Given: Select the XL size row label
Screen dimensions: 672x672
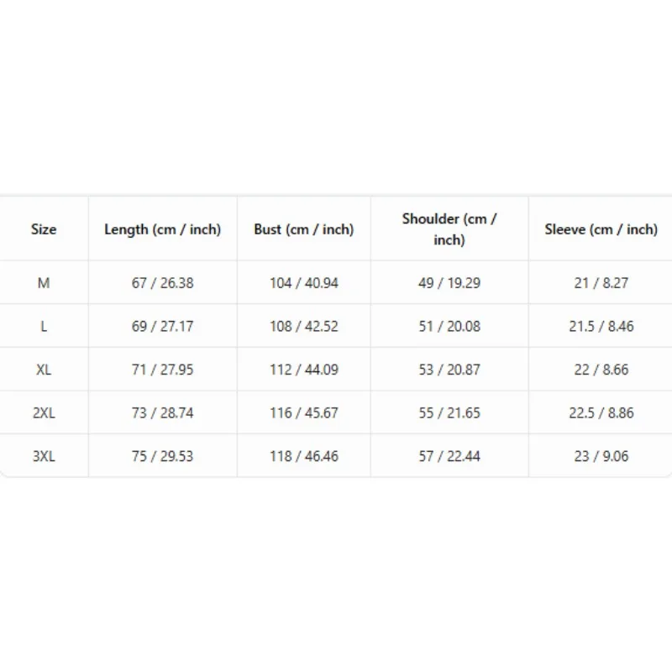Looking at the screenshot, I should 44,370.
